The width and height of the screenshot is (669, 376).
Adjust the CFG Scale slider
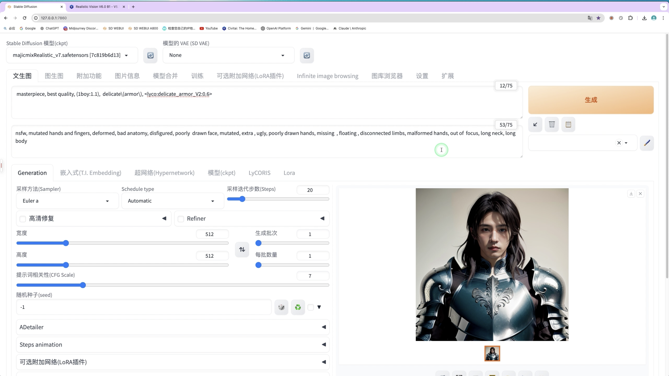tap(173, 286)
